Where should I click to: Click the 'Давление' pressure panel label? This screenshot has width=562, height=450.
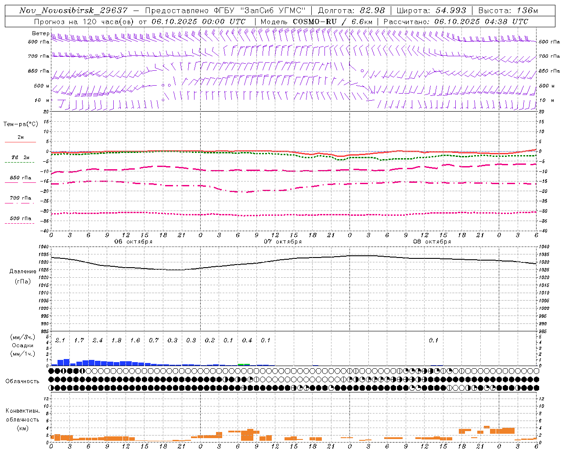23,271
